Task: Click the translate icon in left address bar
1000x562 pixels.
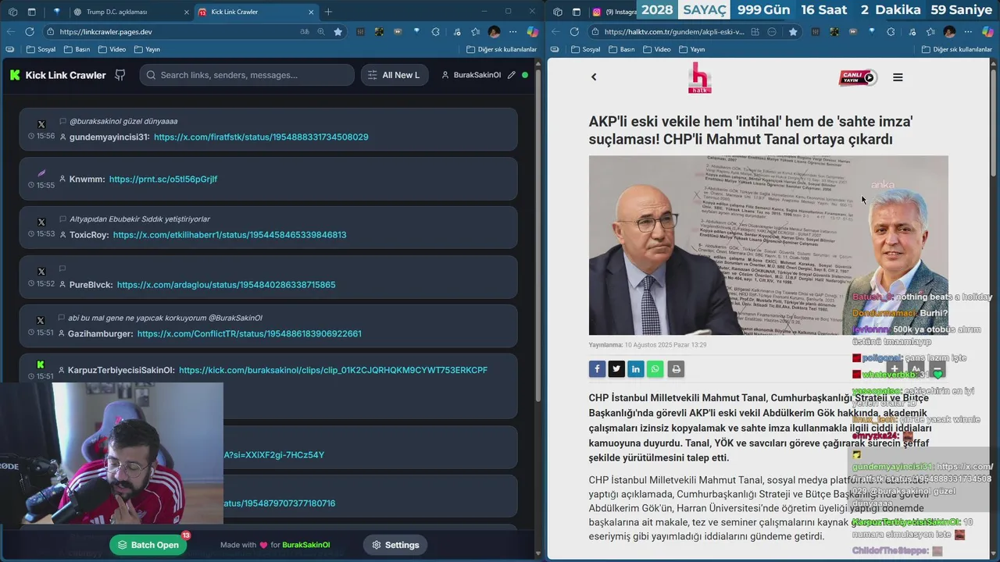Action: (x=305, y=32)
